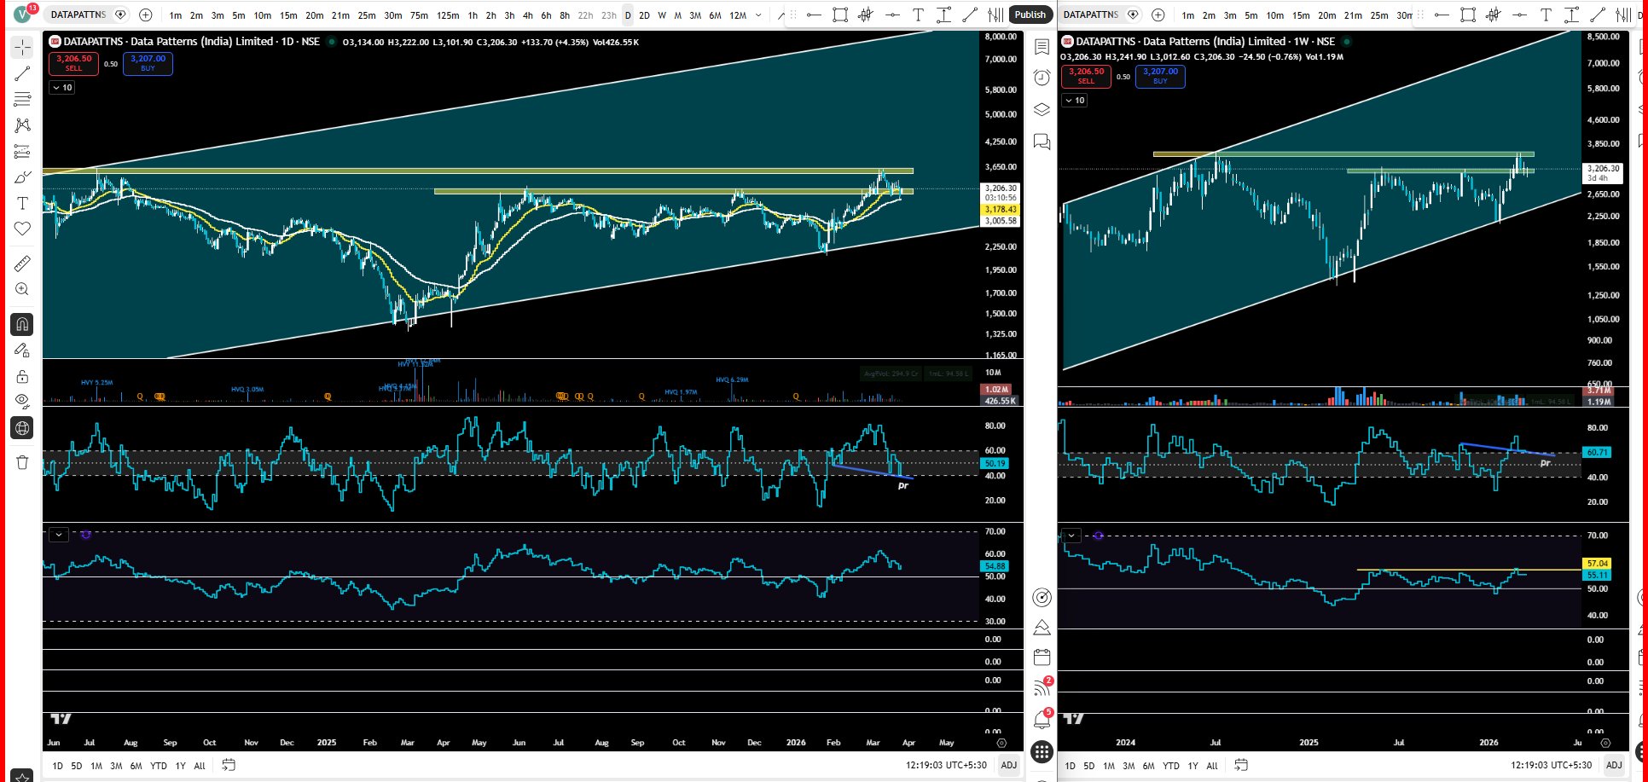The width and height of the screenshot is (1648, 782).
Task: Toggle the magnet mode
Action: pyautogui.click(x=23, y=324)
